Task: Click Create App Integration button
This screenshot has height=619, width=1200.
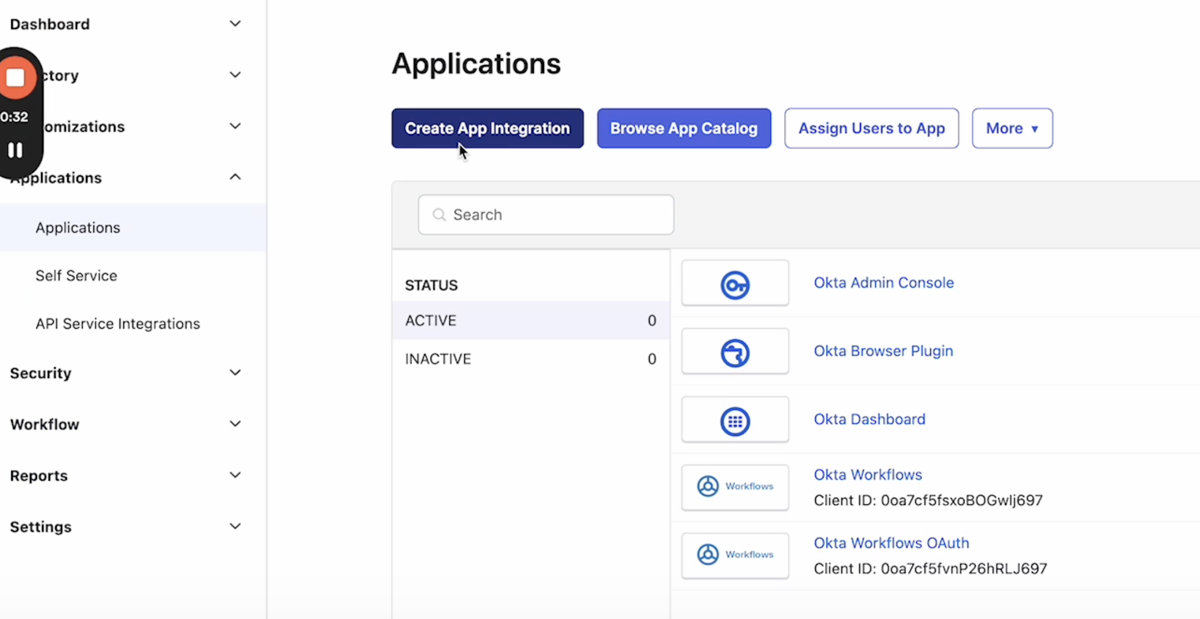Action: (x=487, y=129)
